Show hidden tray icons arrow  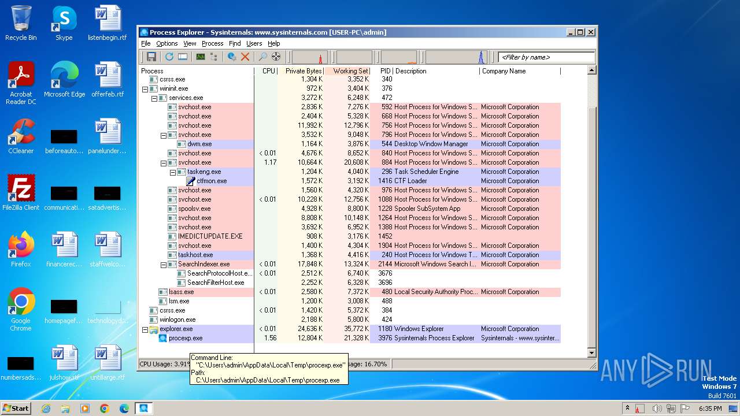(627, 408)
